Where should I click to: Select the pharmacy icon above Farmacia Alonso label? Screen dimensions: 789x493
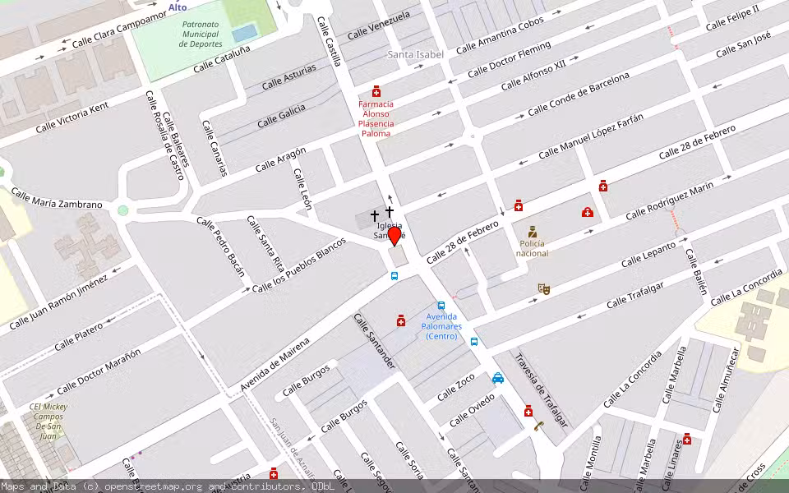376,91
